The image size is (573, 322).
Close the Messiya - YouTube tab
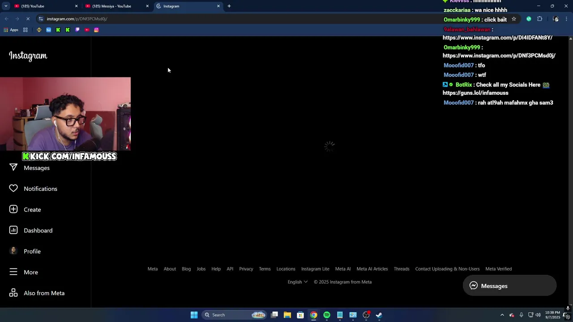pos(147,6)
